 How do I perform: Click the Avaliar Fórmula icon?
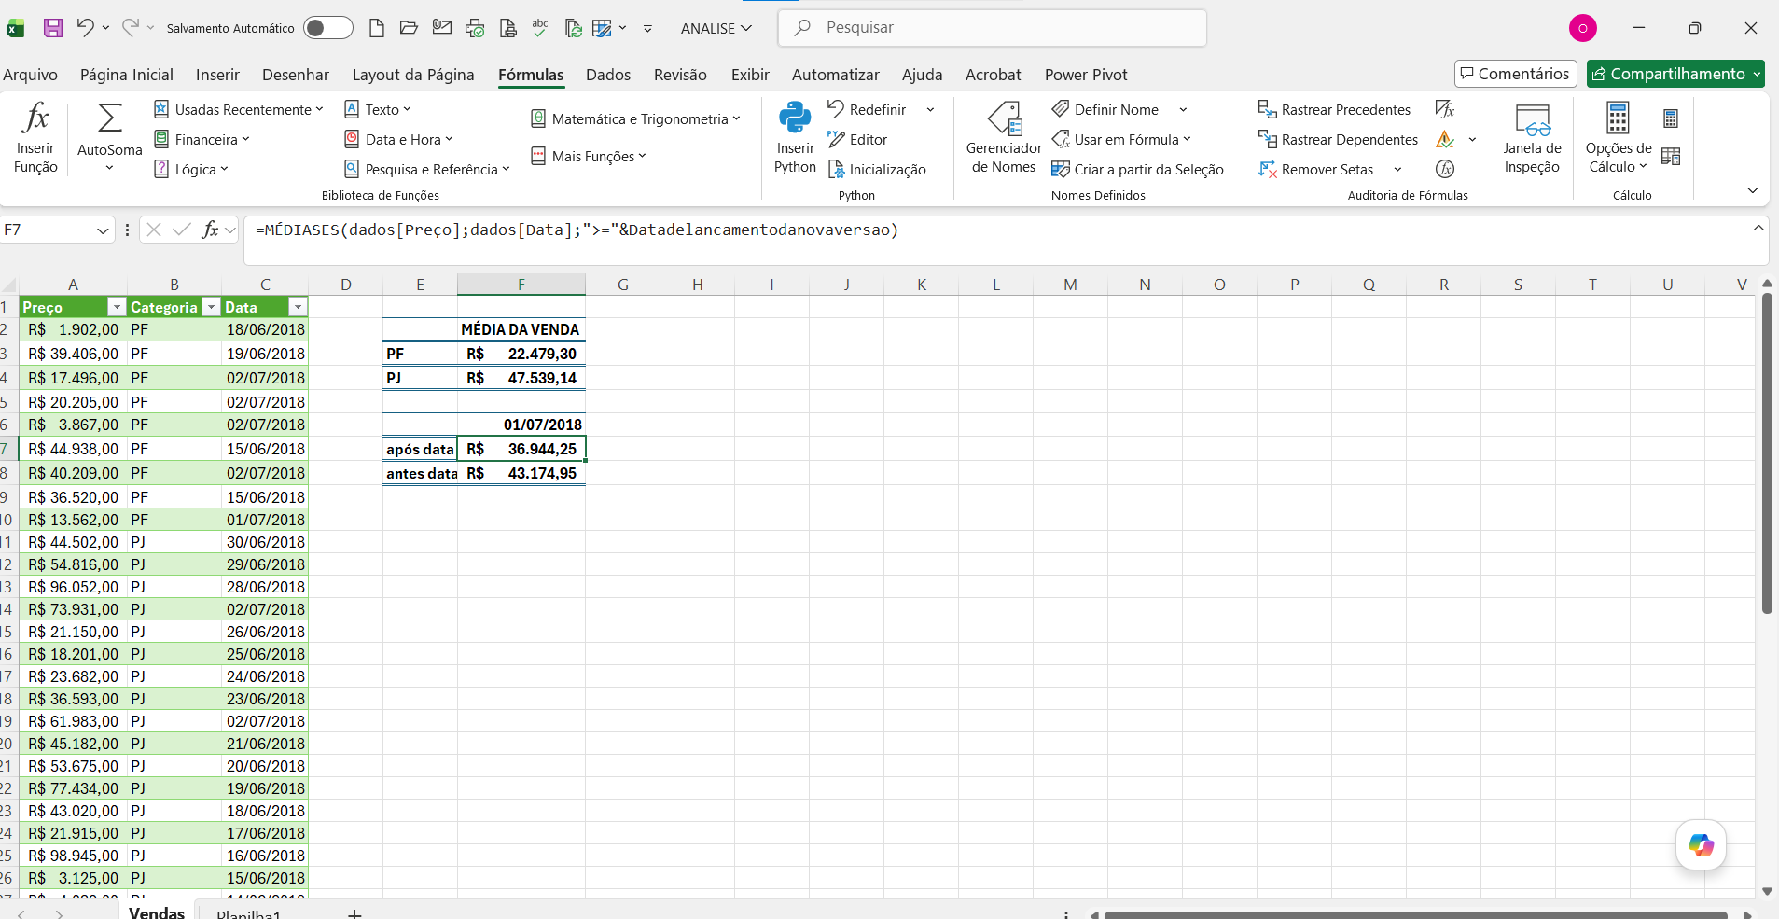1445,169
